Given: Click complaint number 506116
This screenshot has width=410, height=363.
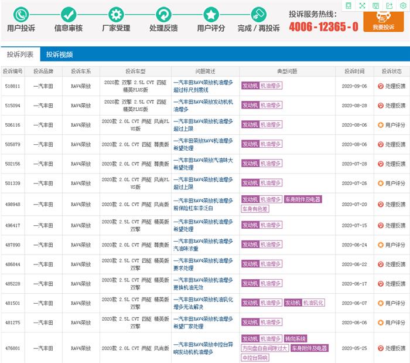Looking at the screenshot, I should (12, 125).
